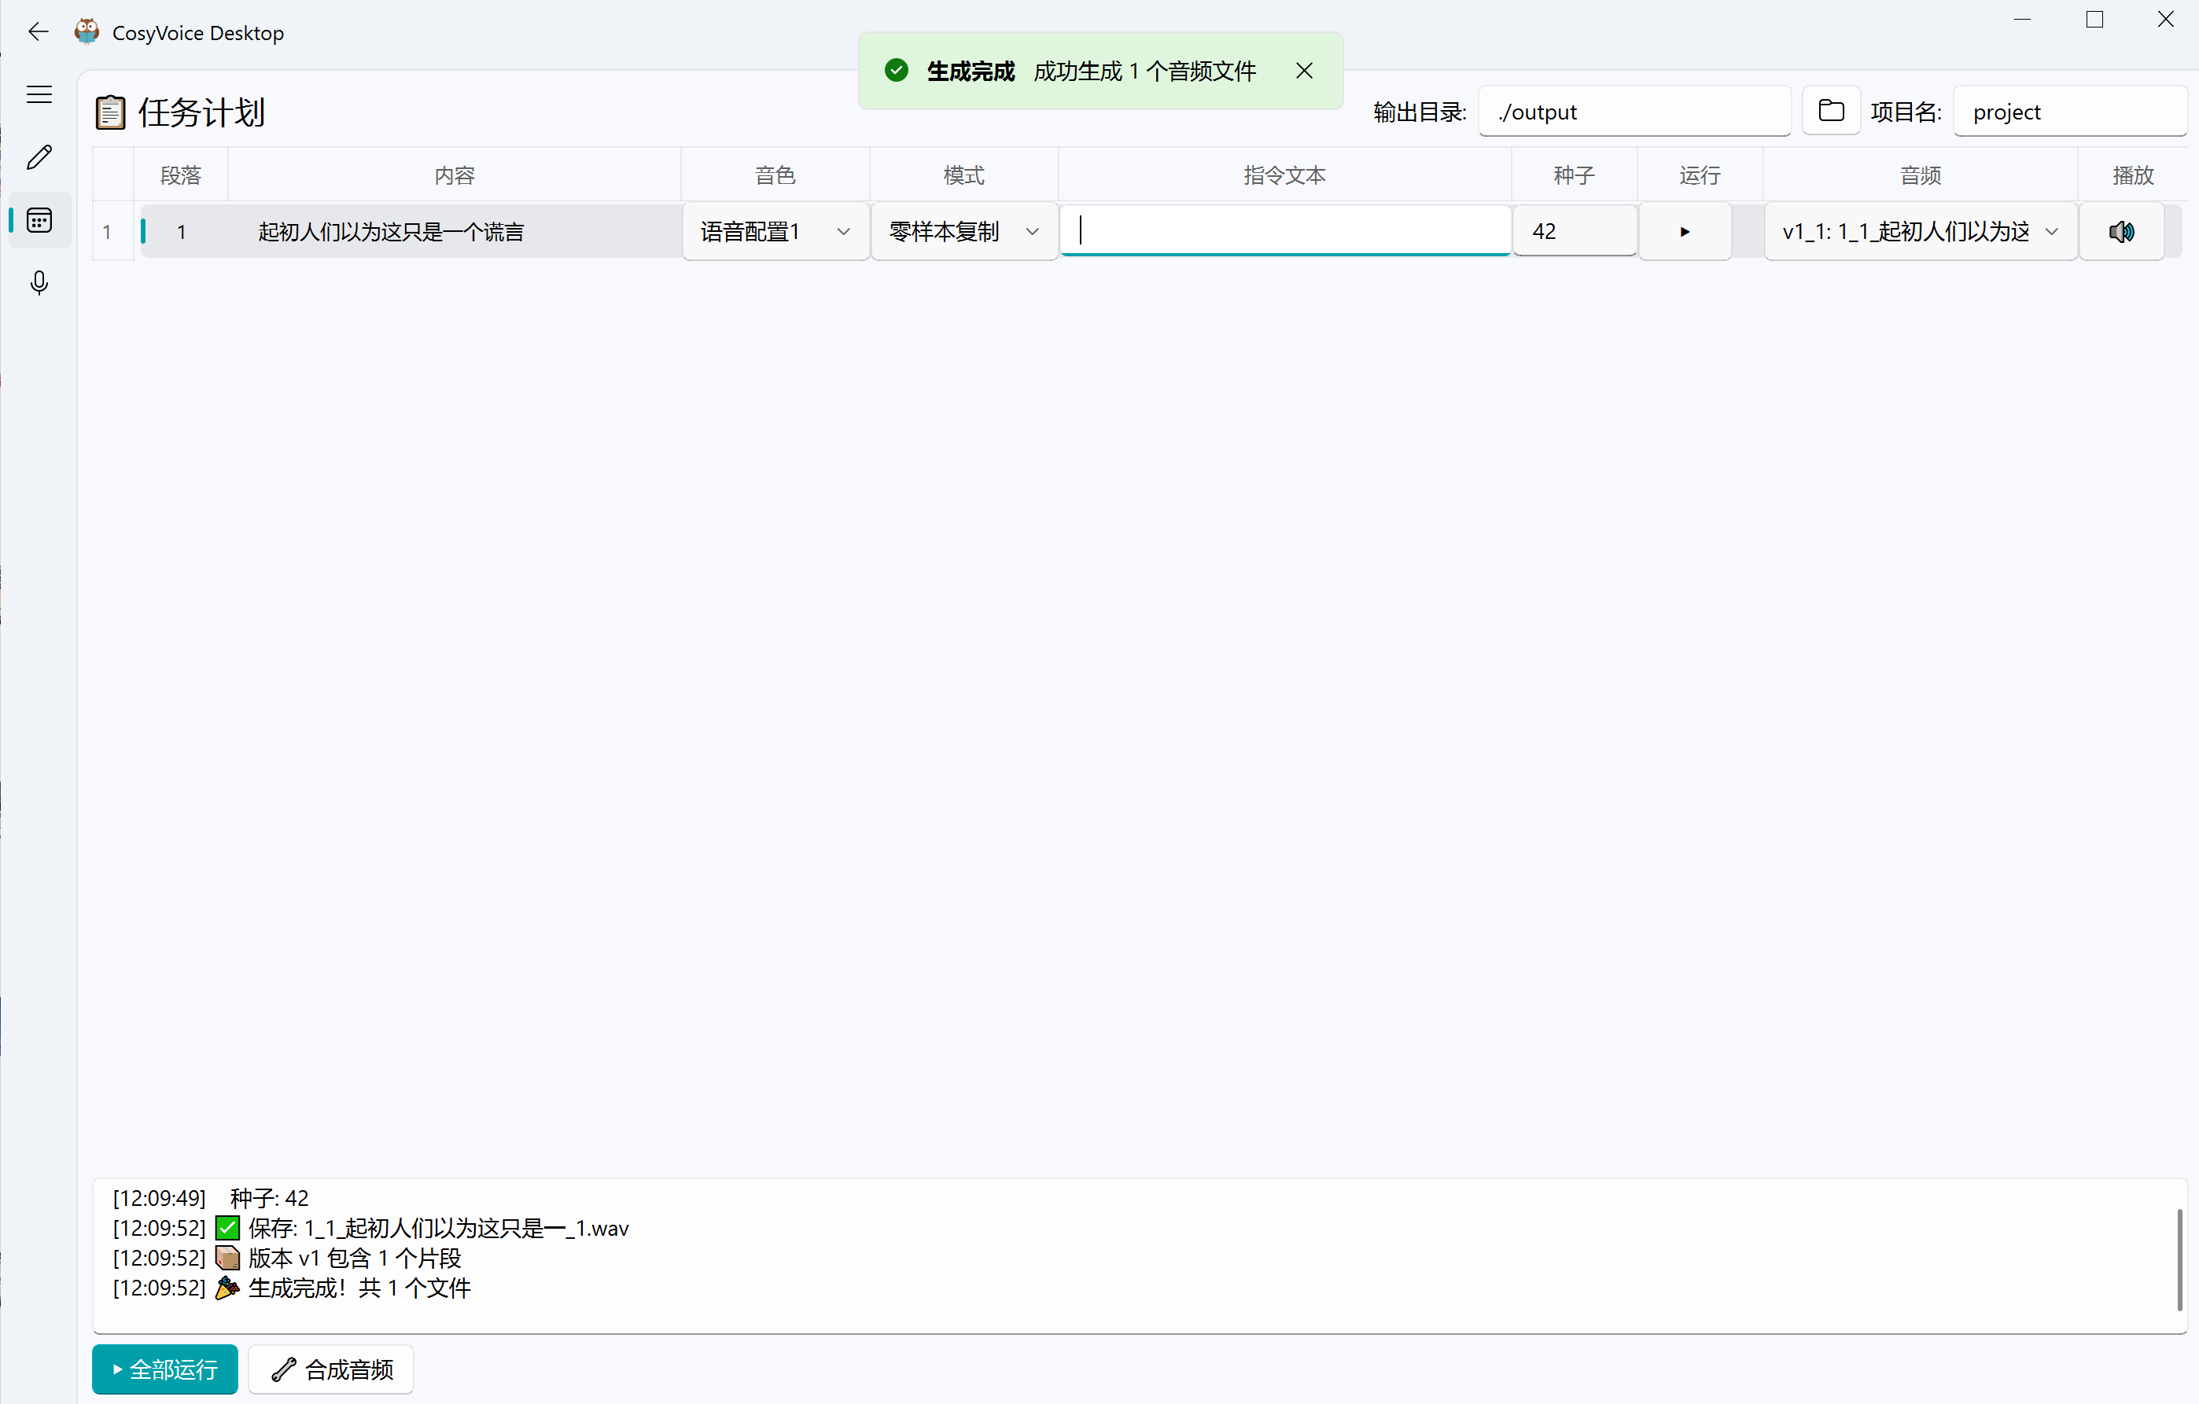Screen dimensions: 2199x1404
Task: Open the hamburger menu in the sidebar
Action: click(x=39, y=94)
